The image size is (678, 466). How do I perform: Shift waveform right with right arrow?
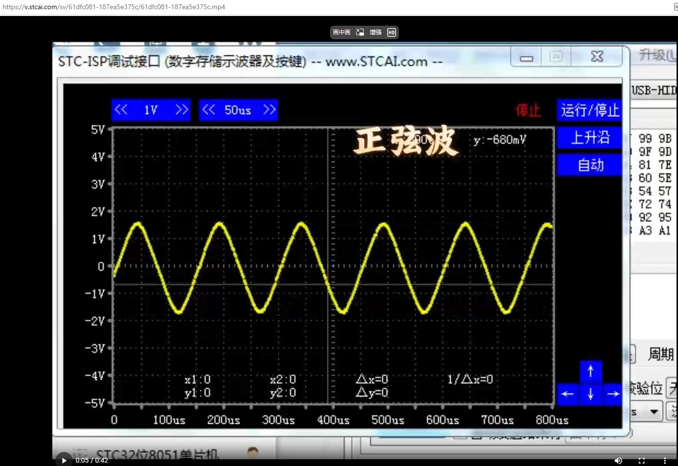click(x=613, y=394)
